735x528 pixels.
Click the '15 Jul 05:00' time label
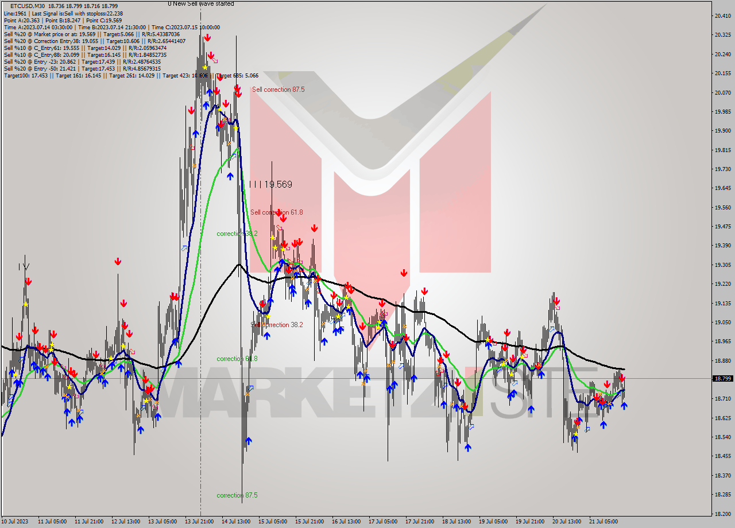(x=273, y=522)
